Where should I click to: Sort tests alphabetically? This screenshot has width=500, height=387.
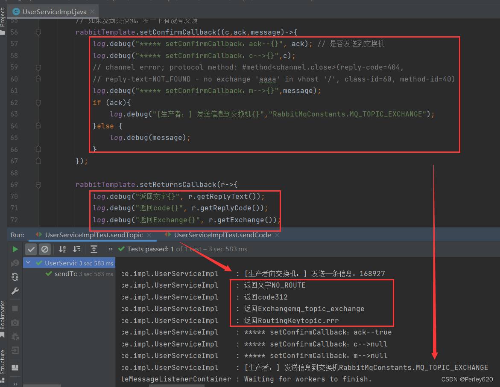62,249
